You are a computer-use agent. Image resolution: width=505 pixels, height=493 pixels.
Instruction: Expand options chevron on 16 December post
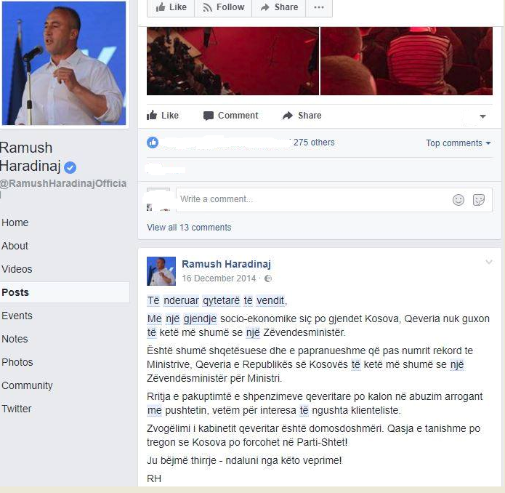point(489,262)
